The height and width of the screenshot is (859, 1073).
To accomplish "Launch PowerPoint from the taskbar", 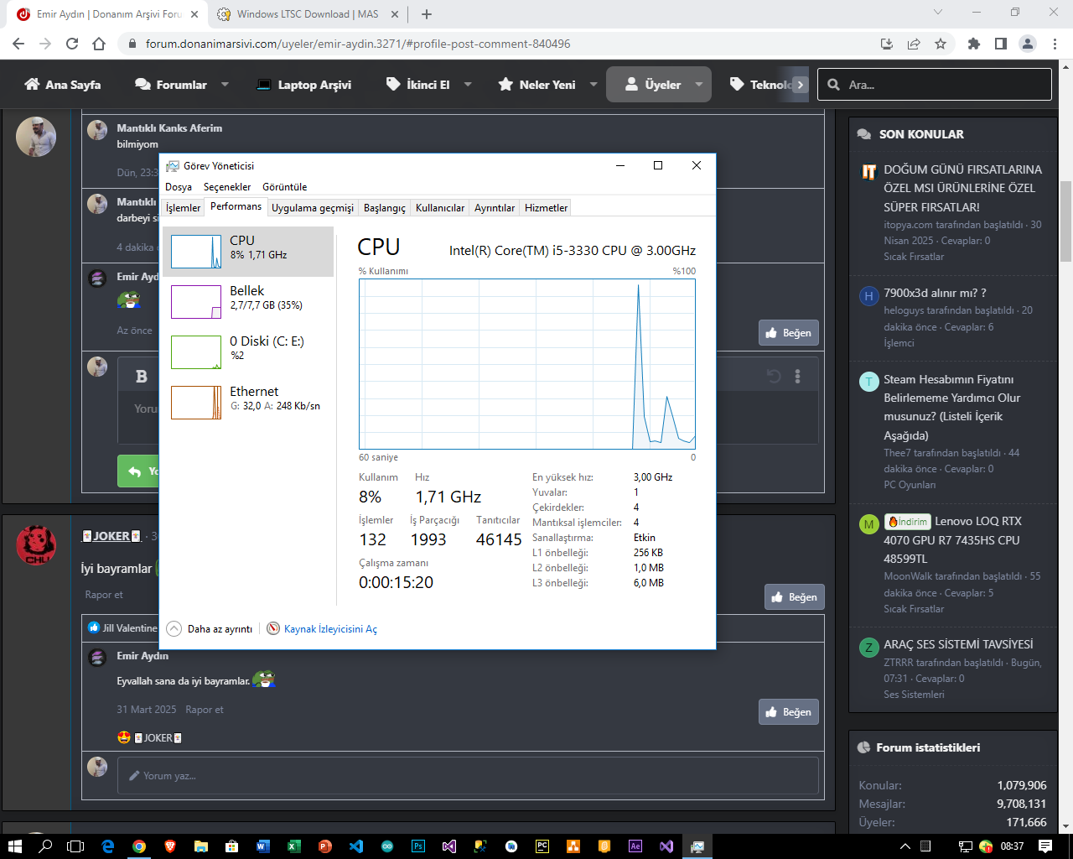I will [x=324, y=846].
